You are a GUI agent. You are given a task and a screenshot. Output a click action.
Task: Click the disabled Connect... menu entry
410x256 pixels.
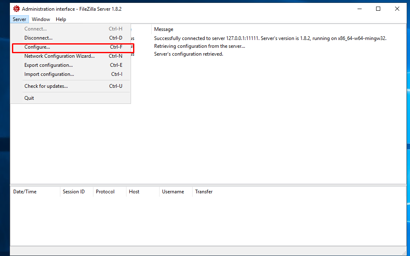[71, 29]
